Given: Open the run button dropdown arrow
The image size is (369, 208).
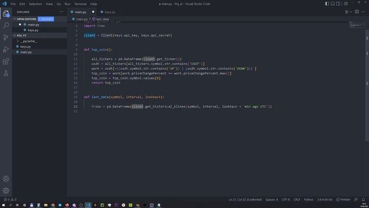Looking at the screenshot, I should pyautogui.click(x=351, y=12).
